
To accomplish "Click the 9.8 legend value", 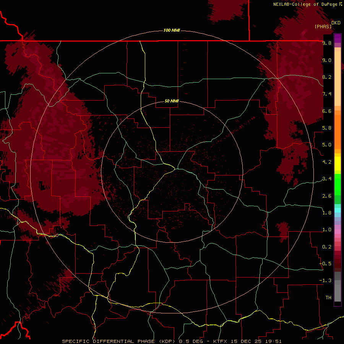I will [x=327, y=43].
